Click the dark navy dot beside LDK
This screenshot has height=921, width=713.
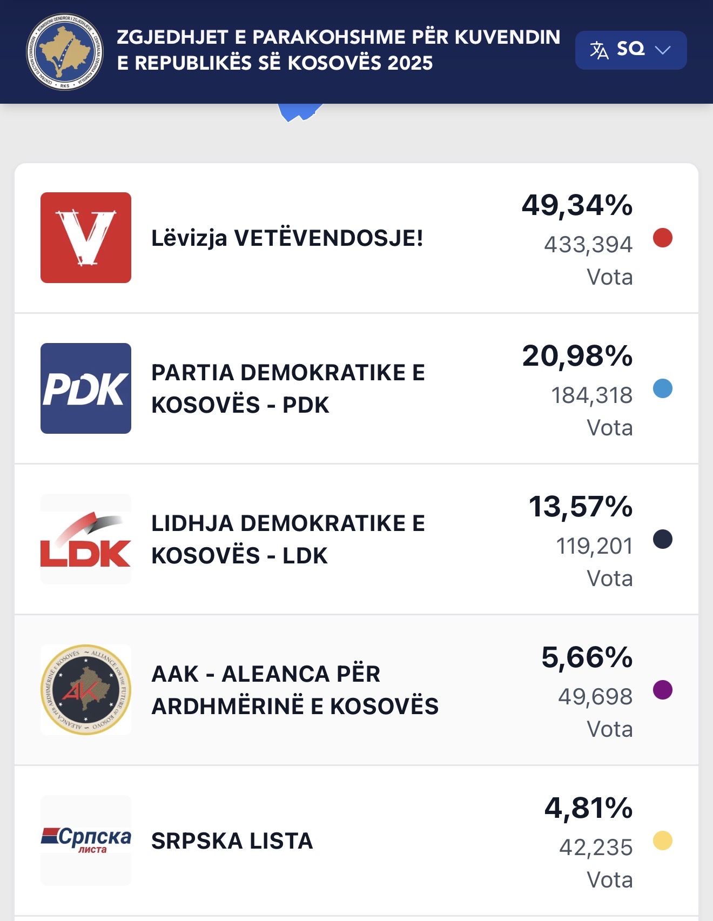pos(663,539)
